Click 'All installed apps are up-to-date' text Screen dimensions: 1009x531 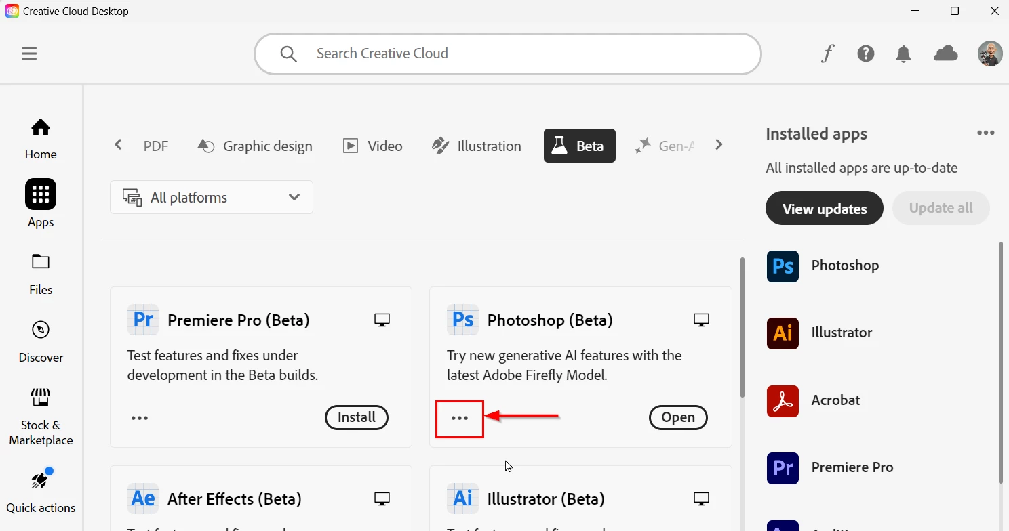pos(862,168)
